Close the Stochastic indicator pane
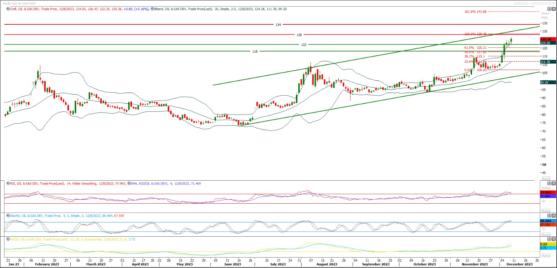Viewport: 557px width, 268px height. coord(554,216)
